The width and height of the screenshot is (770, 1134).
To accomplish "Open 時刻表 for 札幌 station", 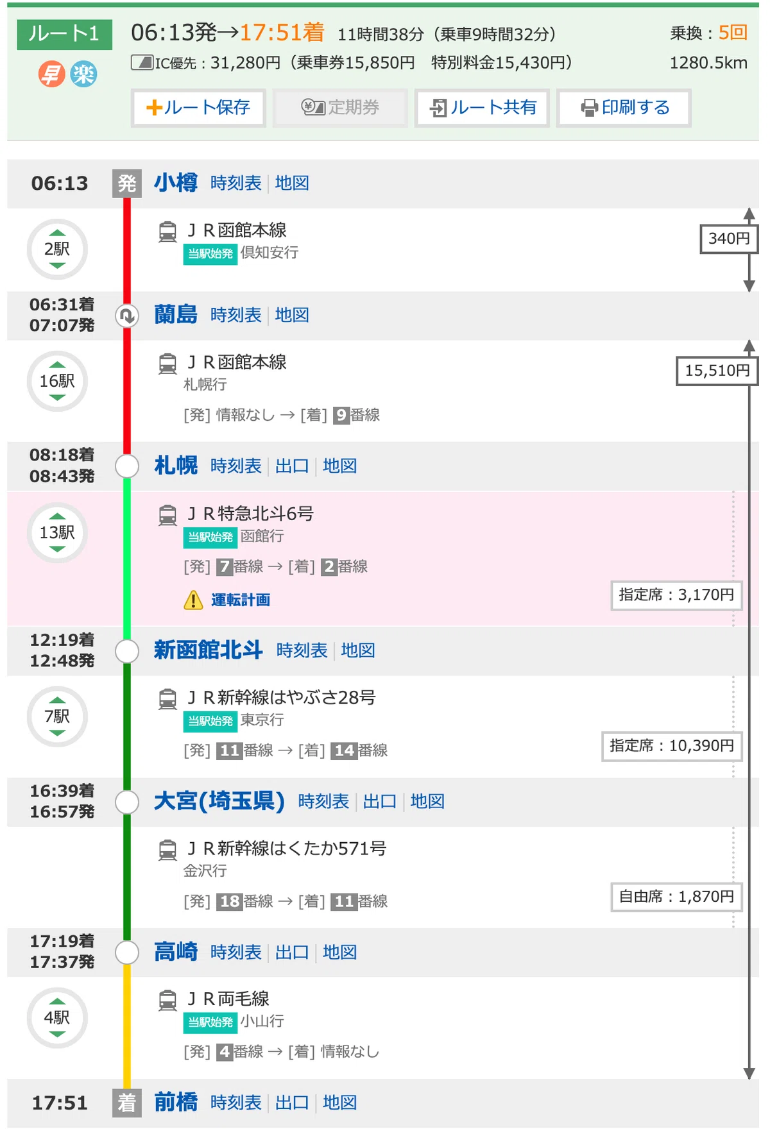I will click(236, 466).
